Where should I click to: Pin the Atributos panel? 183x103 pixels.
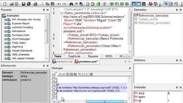[177, 60]
